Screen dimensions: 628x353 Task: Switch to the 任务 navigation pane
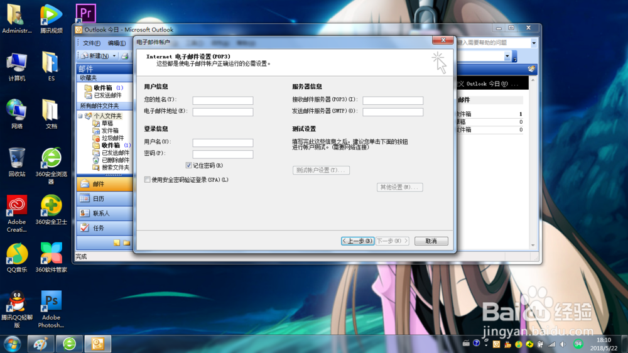point(104,228)
